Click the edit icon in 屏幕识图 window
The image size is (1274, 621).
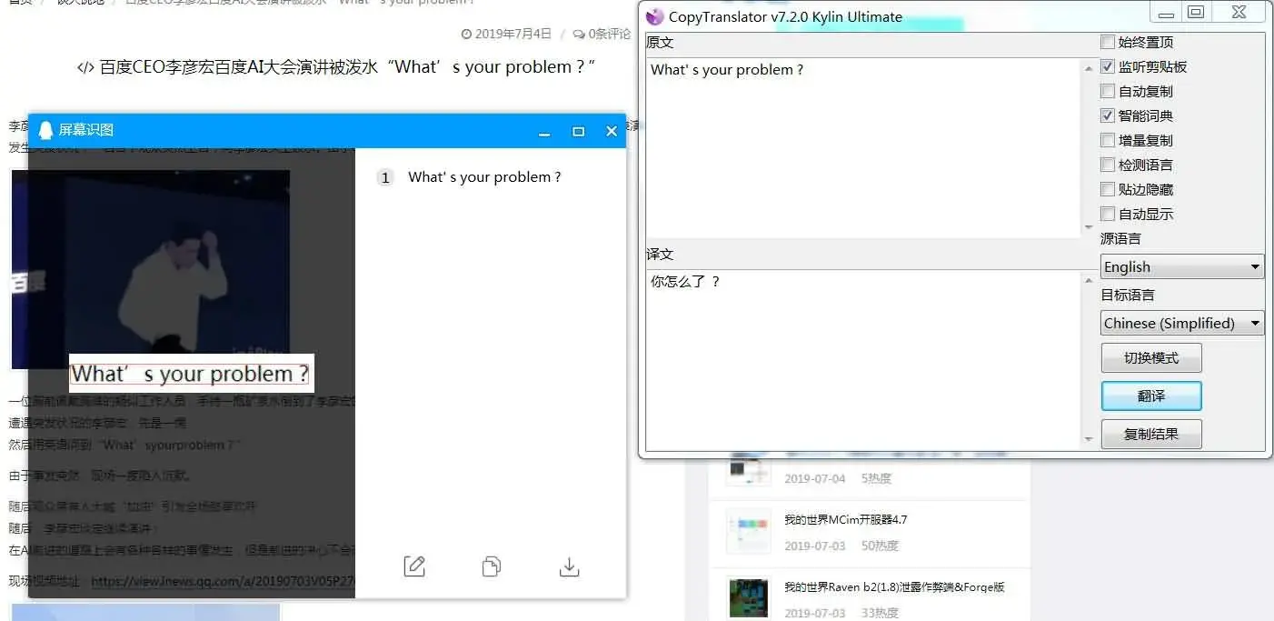(x=414, y=566)
